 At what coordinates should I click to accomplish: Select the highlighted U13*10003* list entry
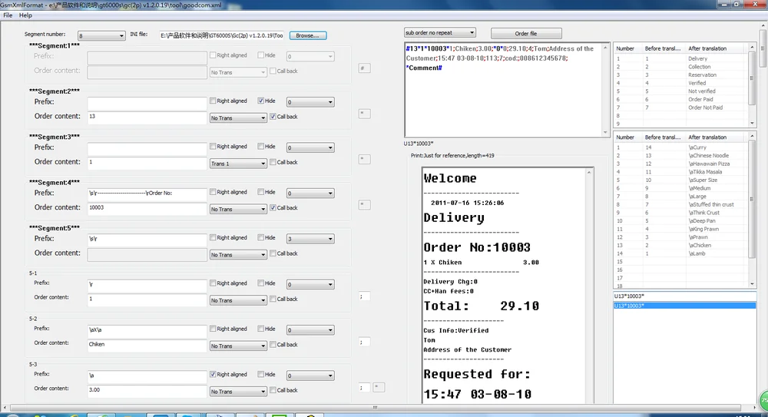[684, 306]
